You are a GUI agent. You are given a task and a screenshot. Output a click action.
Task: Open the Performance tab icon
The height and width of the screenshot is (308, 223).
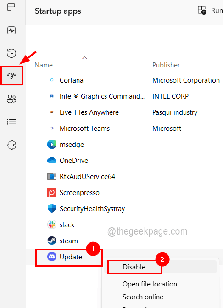coord(11,30)
